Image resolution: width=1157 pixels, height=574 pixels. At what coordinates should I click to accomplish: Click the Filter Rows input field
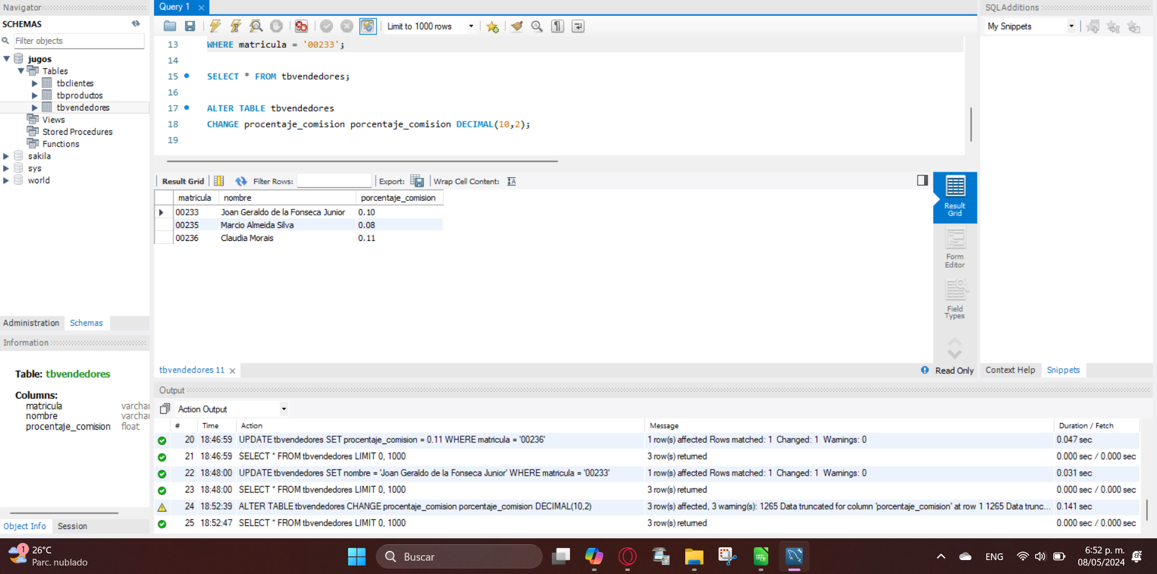pos(334,181)
